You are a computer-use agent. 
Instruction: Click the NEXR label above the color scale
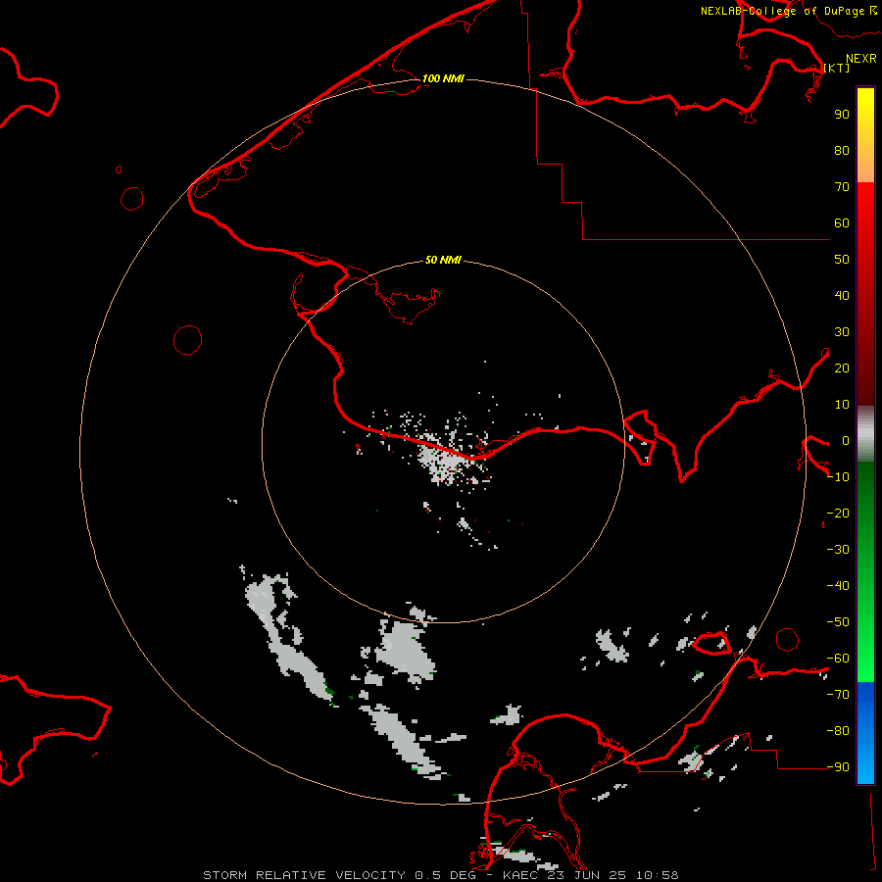(861, 59)
